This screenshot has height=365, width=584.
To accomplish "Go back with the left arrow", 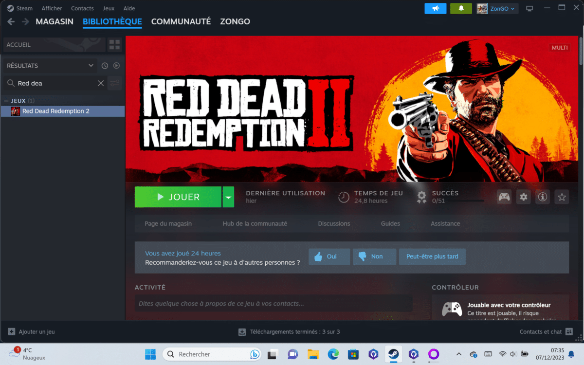I will click(11, 21).
